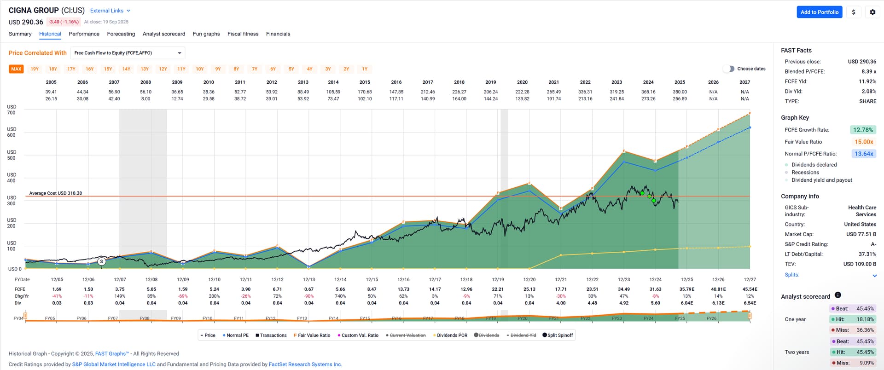The width and height of the screenshot is (884, 370).
Task: Switch to the Forecasting tab
Action: click(x=121, y=34)
